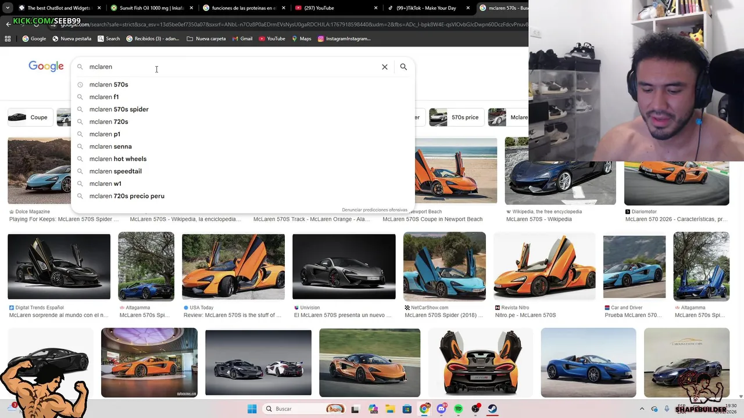Select the mclaren 570s tab
This screenshot has height=418, width=744.
click(503, 8)
